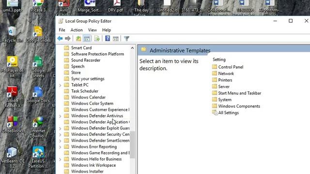Open Windows Components in settings list
Viewport: 310px width, 174px height.
(x=239, y=106)
